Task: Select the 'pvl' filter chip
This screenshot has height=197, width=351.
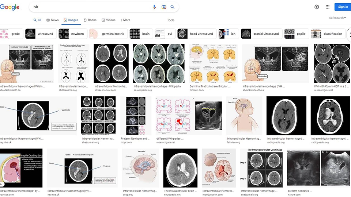Action: coord(165,34)
